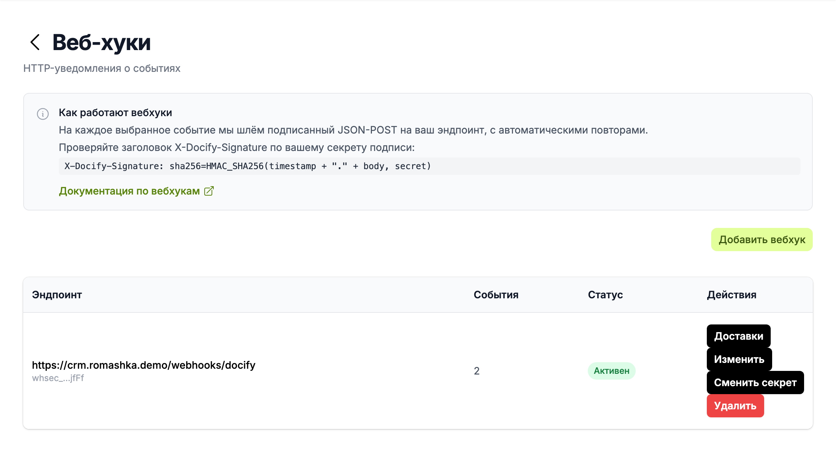Screen dimensions: 836x458
Task: Open the Документация по вебхукам link
Action: click(x=136, y=191)
